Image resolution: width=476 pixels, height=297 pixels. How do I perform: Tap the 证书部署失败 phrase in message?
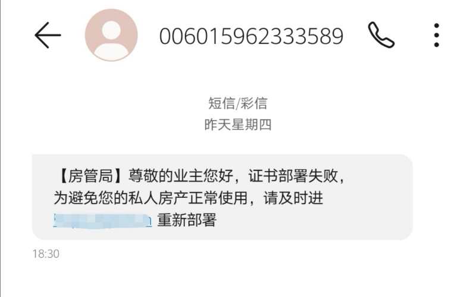293,176
